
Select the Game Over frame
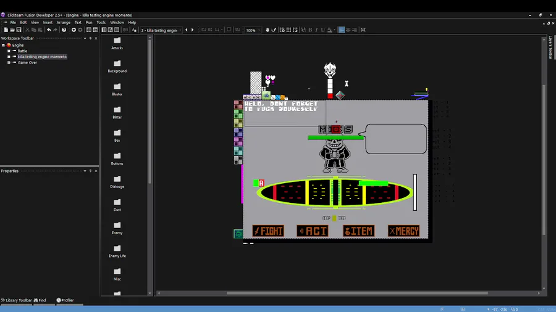[x=27, y=62]
